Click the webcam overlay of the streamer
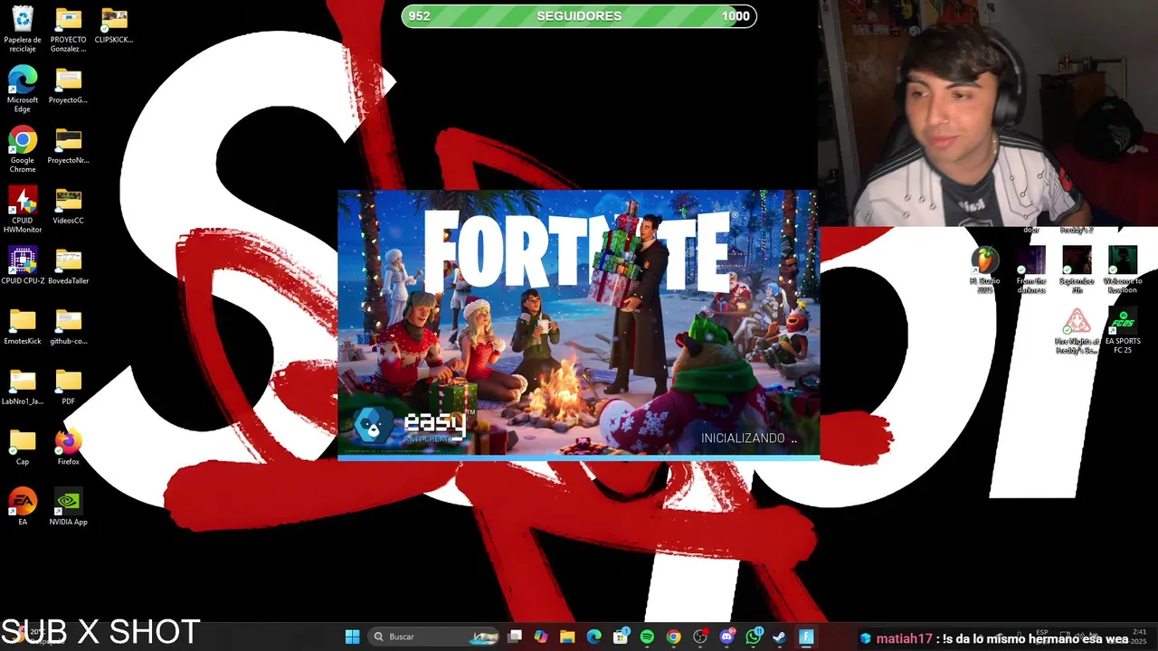Screen dimensions: 1158x651 988,113
